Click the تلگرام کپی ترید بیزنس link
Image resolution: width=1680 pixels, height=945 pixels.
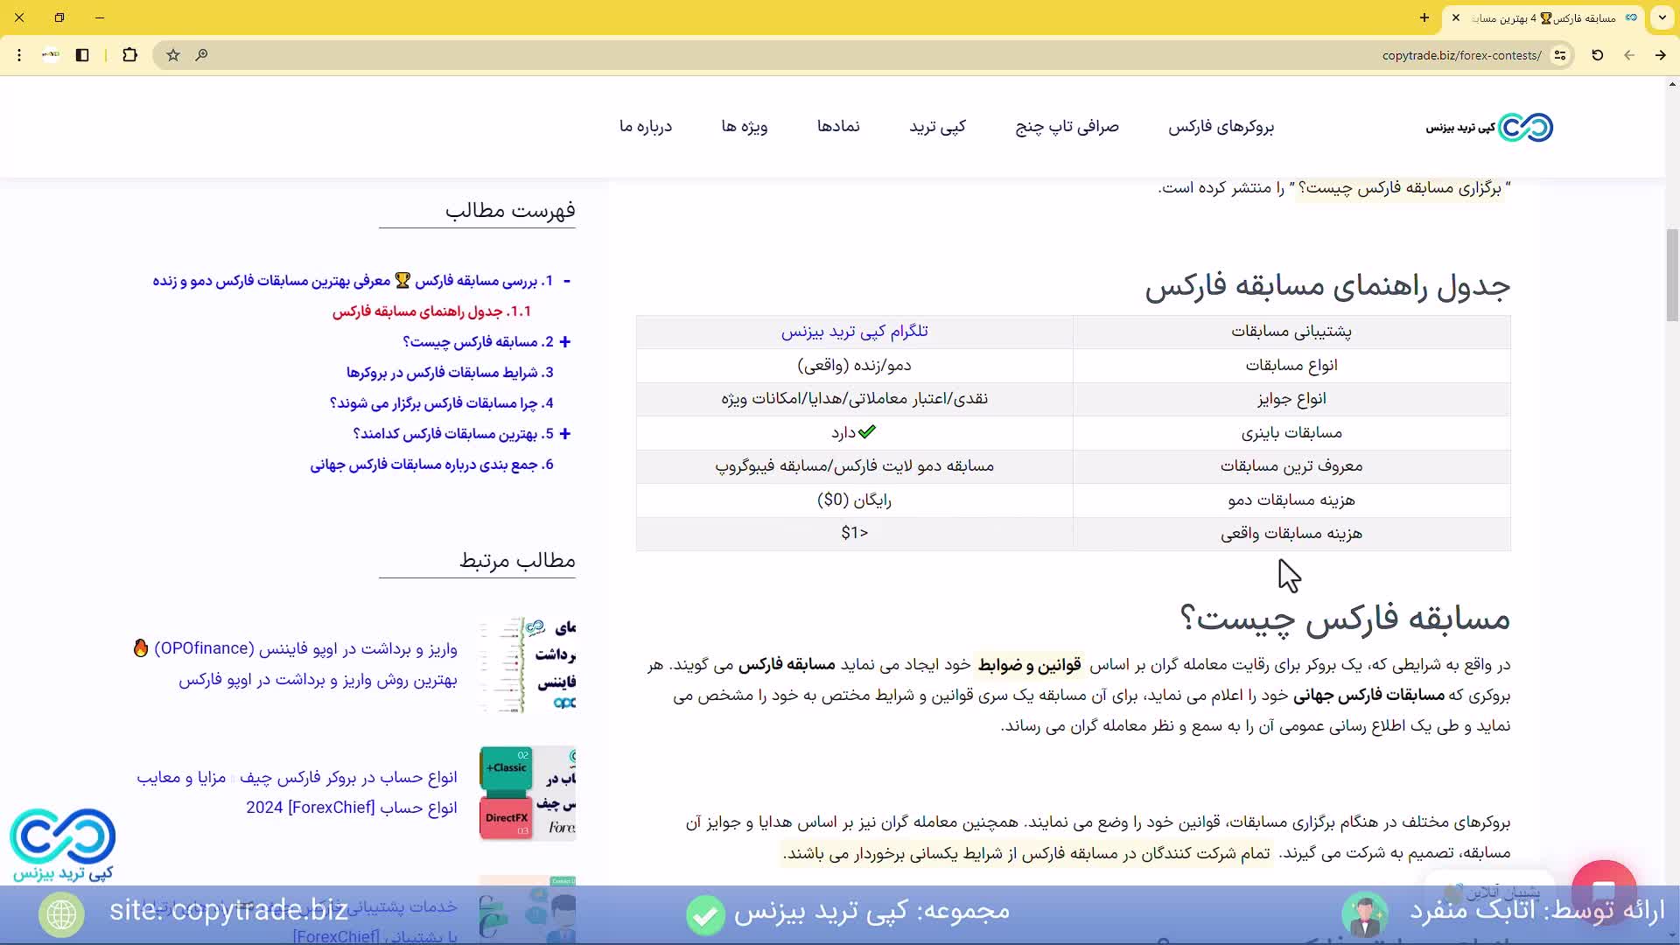(854, 332)
